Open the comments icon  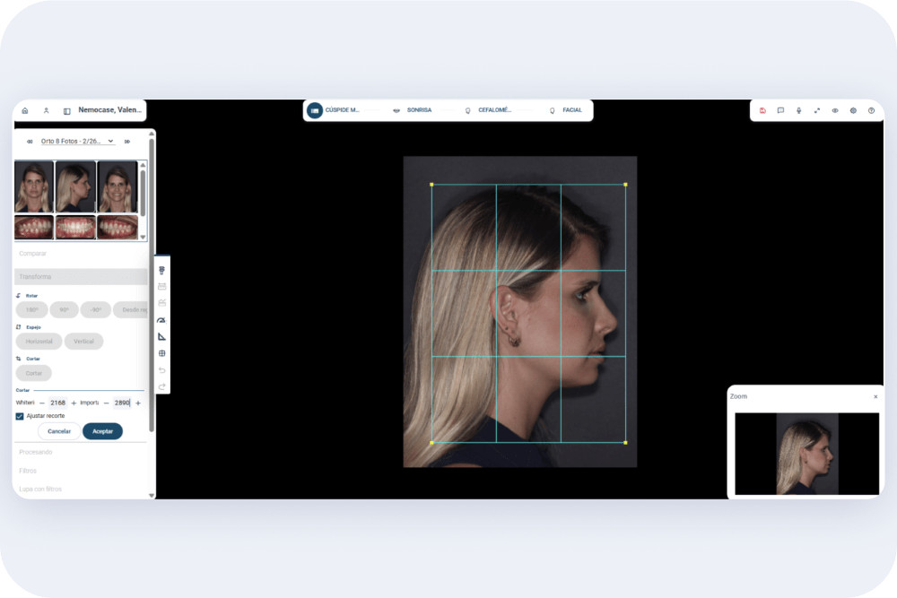click(781, 111)
